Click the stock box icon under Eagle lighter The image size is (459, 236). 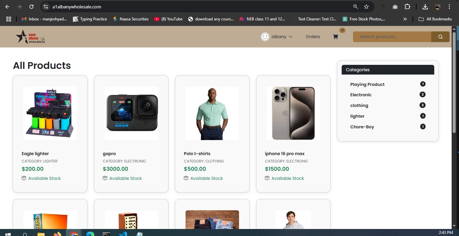[x=24, y=178]
